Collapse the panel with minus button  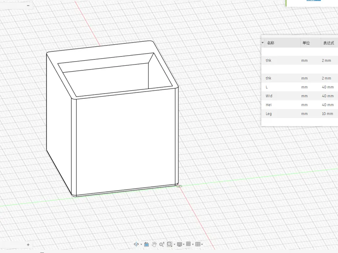point(28,5)
